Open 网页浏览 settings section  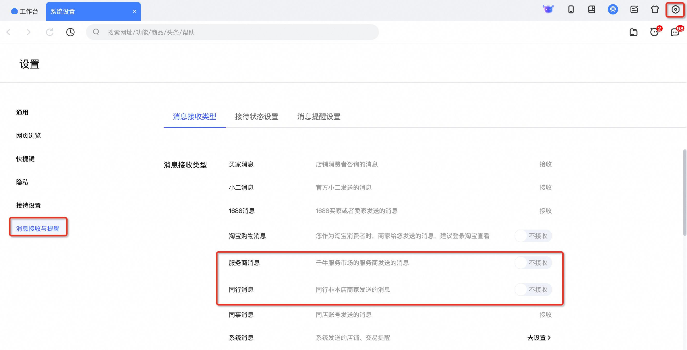pos(28,135)
